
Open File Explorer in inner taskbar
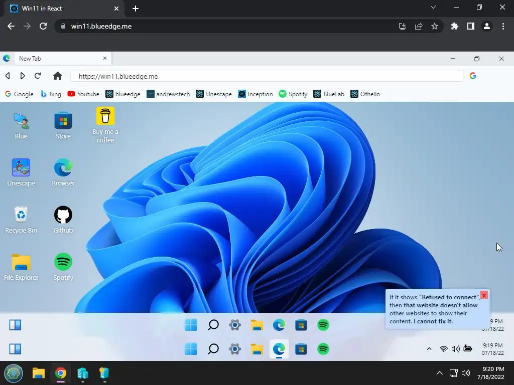(257, 325)
